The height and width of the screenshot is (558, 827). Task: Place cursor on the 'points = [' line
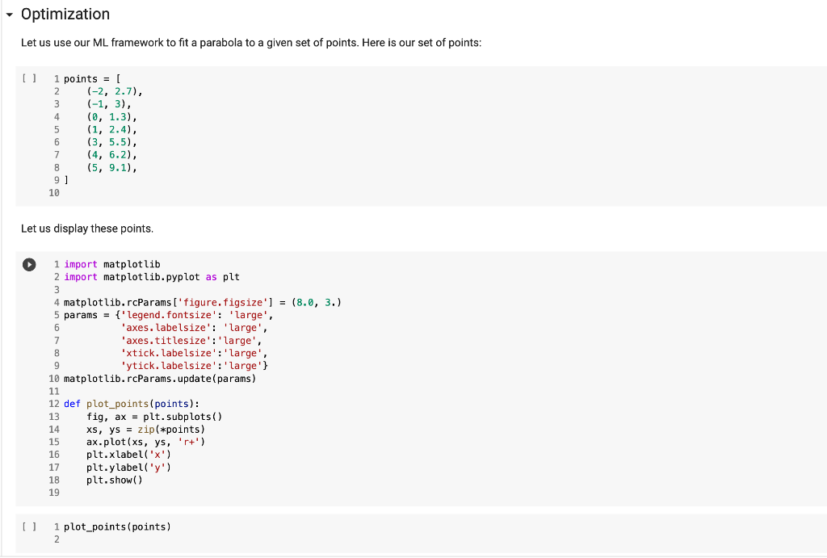tap(92, 79)
